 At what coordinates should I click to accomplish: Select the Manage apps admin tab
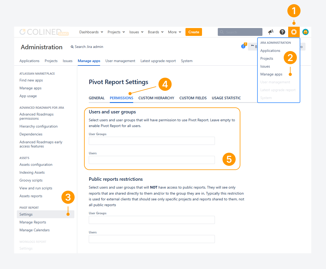[x=89, y=61]
